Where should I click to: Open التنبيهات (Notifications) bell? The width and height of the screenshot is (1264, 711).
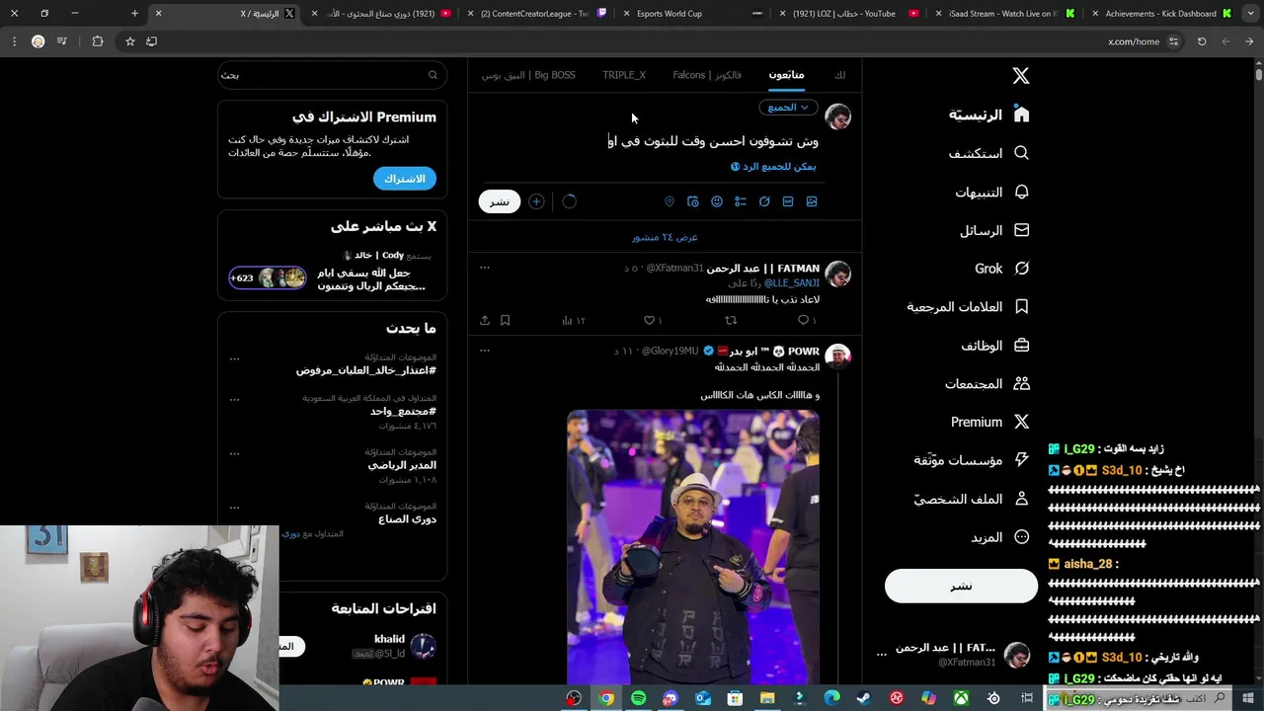pos(992,192)
